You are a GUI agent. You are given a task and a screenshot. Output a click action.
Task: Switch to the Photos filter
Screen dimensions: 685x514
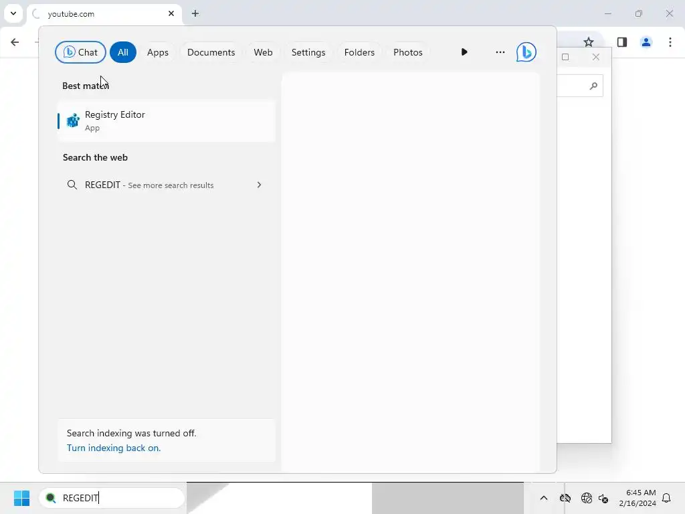pyautogui.click(x=407, y=52)
